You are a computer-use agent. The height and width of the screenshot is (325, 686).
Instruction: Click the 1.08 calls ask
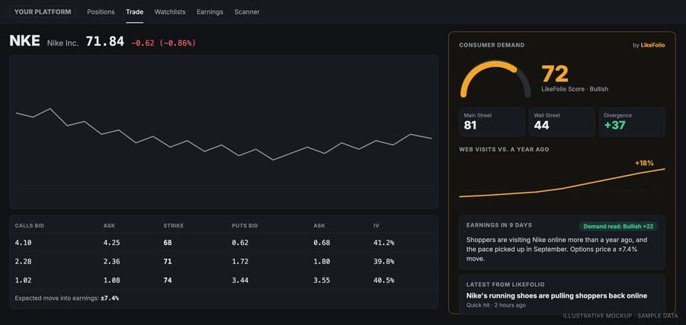click(x=111, y=280)
